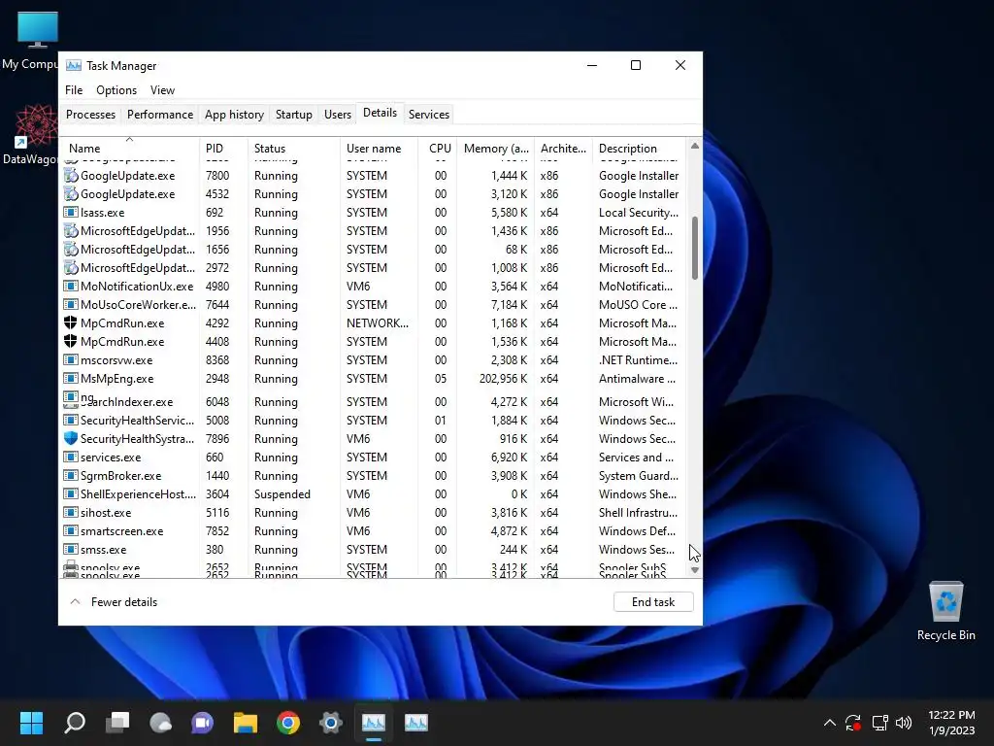The height and width of the screenshot is (746, 994).
Task: Click the volume speaker tray icon
Action: [x=904, y=722]
